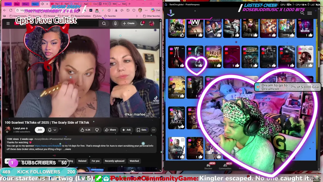Viewport: 323px width, 182px height.
Task: Open the Copilot Chat button
Action: 156,10
